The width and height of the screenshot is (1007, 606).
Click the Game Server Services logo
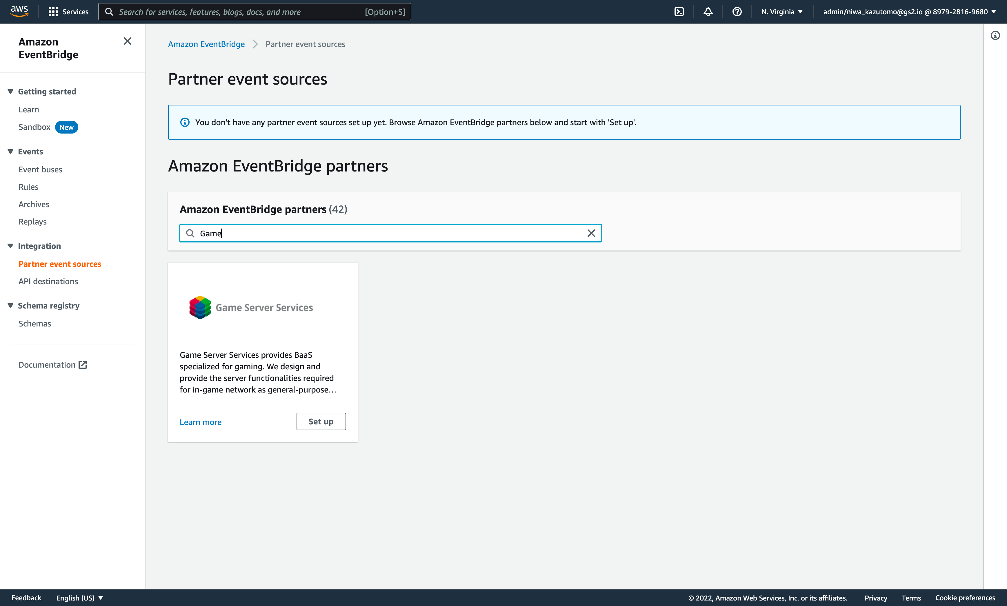(x=251, y=308)
